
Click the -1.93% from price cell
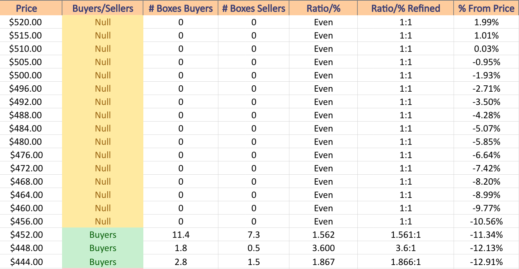click(x=486, y=75)
